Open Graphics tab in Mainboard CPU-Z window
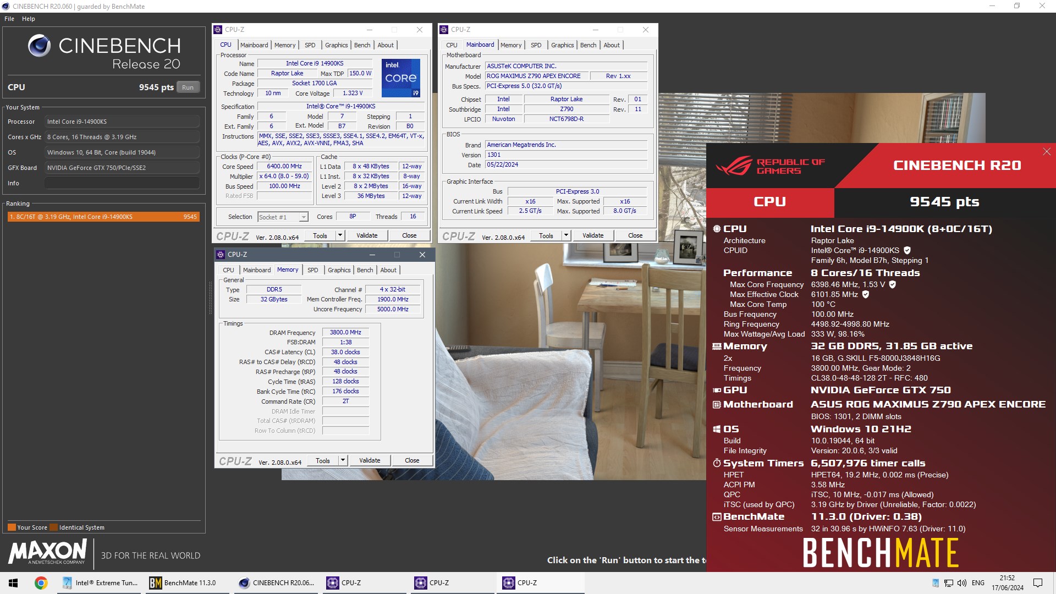This screenshot has width=1056, height=594. point(562,45)
